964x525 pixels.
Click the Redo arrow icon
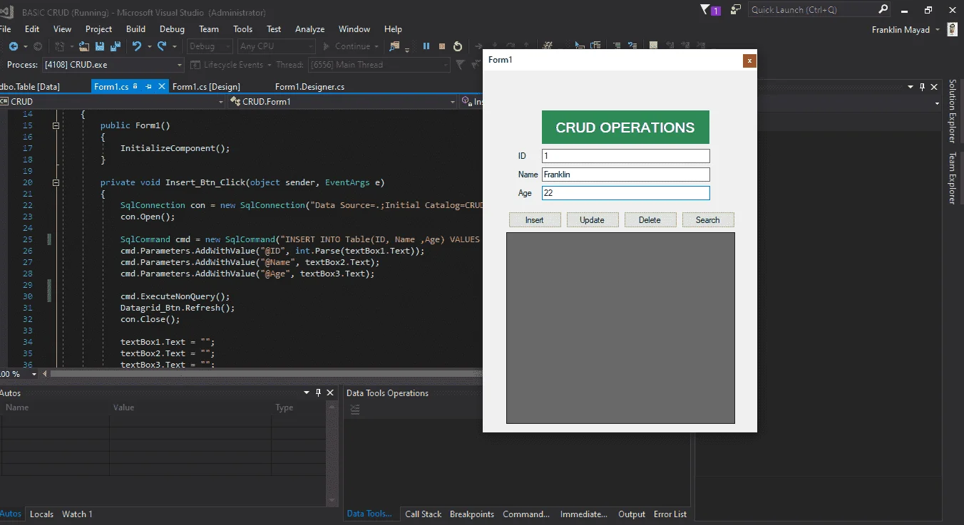[x=162, y=46]
